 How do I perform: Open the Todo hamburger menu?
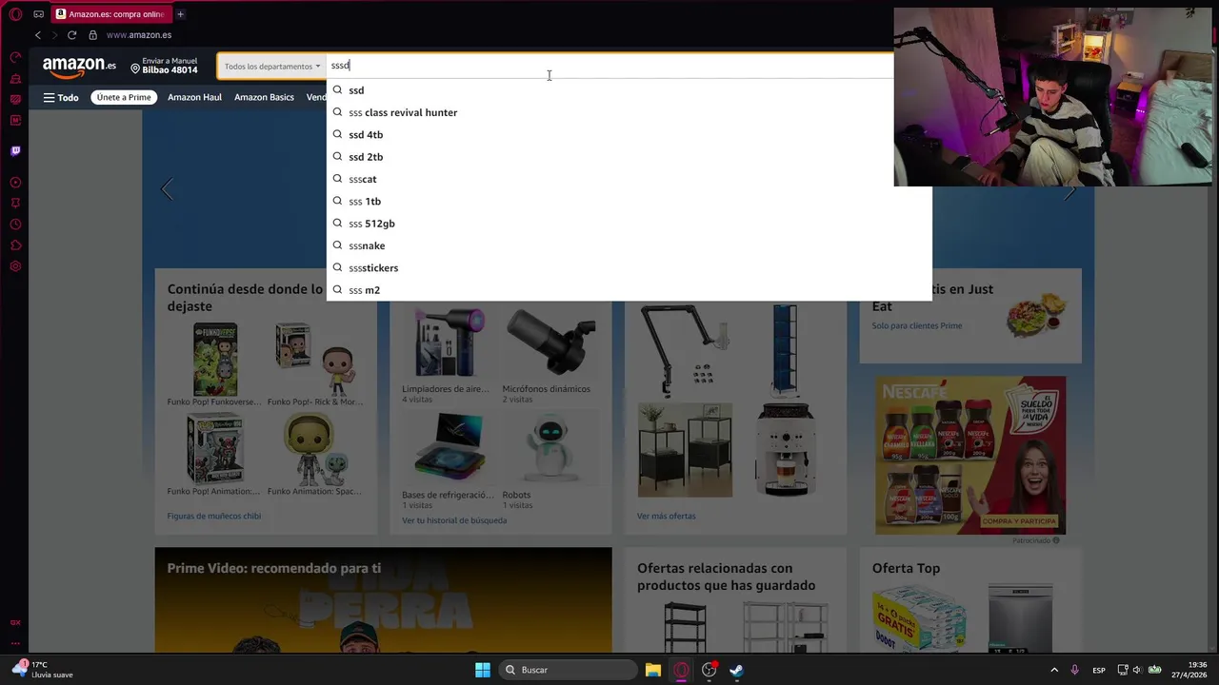(61, 97)
